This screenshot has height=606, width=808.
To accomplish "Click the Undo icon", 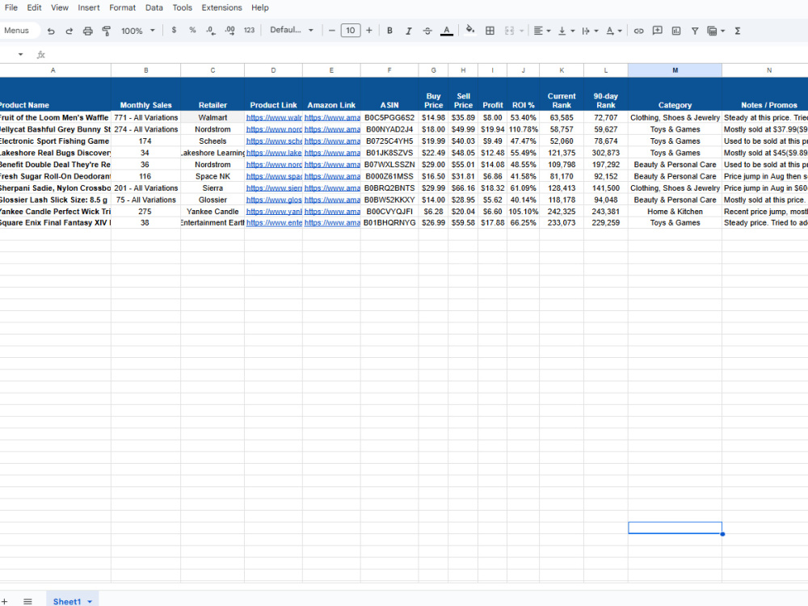I will point(50,31).
